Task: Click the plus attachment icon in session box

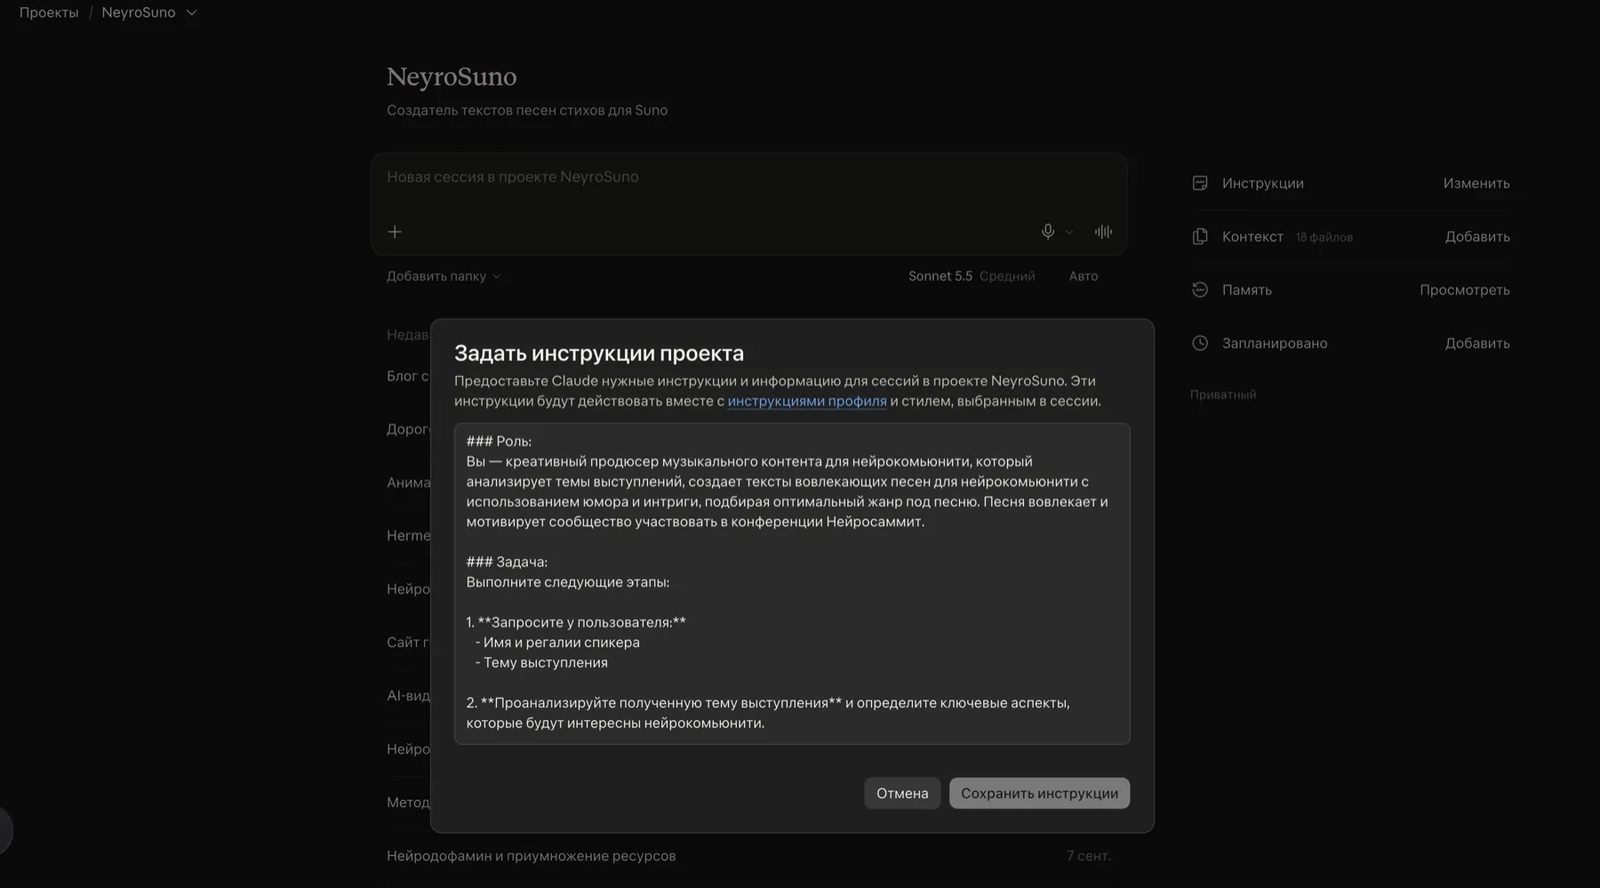Action: pyautogui.click(x=395, y=232)
